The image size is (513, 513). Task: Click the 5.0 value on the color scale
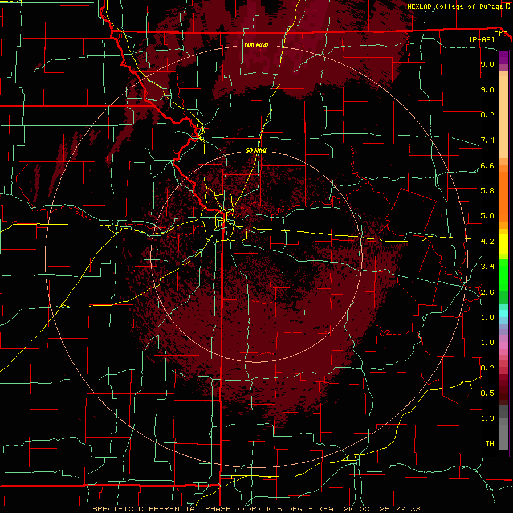point(487,216)
